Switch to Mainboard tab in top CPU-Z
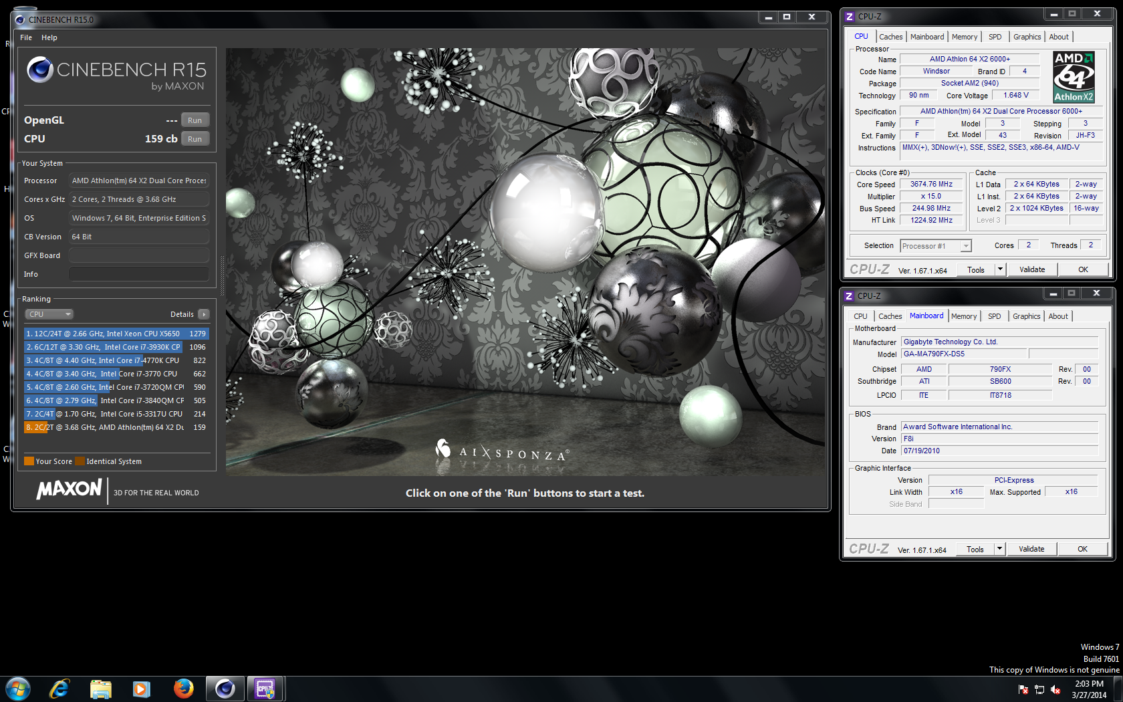This screenshot has width=1123, height=702. coord(927,37)
